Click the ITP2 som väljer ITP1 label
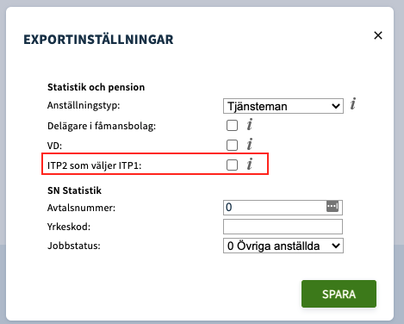 pos(95,165)
